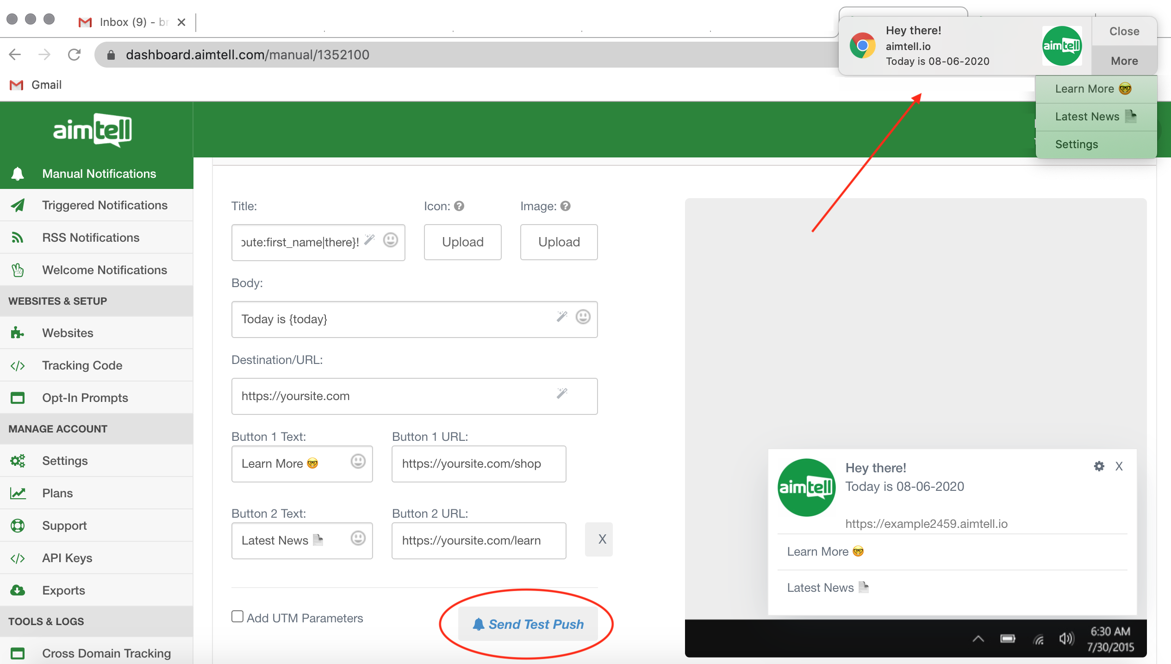Remove Button 2 with the X button

602,539
